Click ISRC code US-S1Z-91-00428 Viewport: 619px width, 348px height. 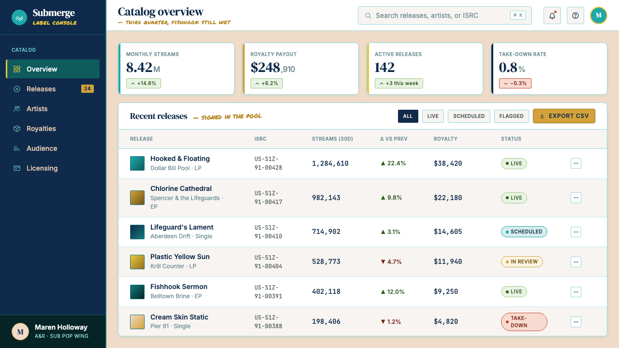point(268,163)
